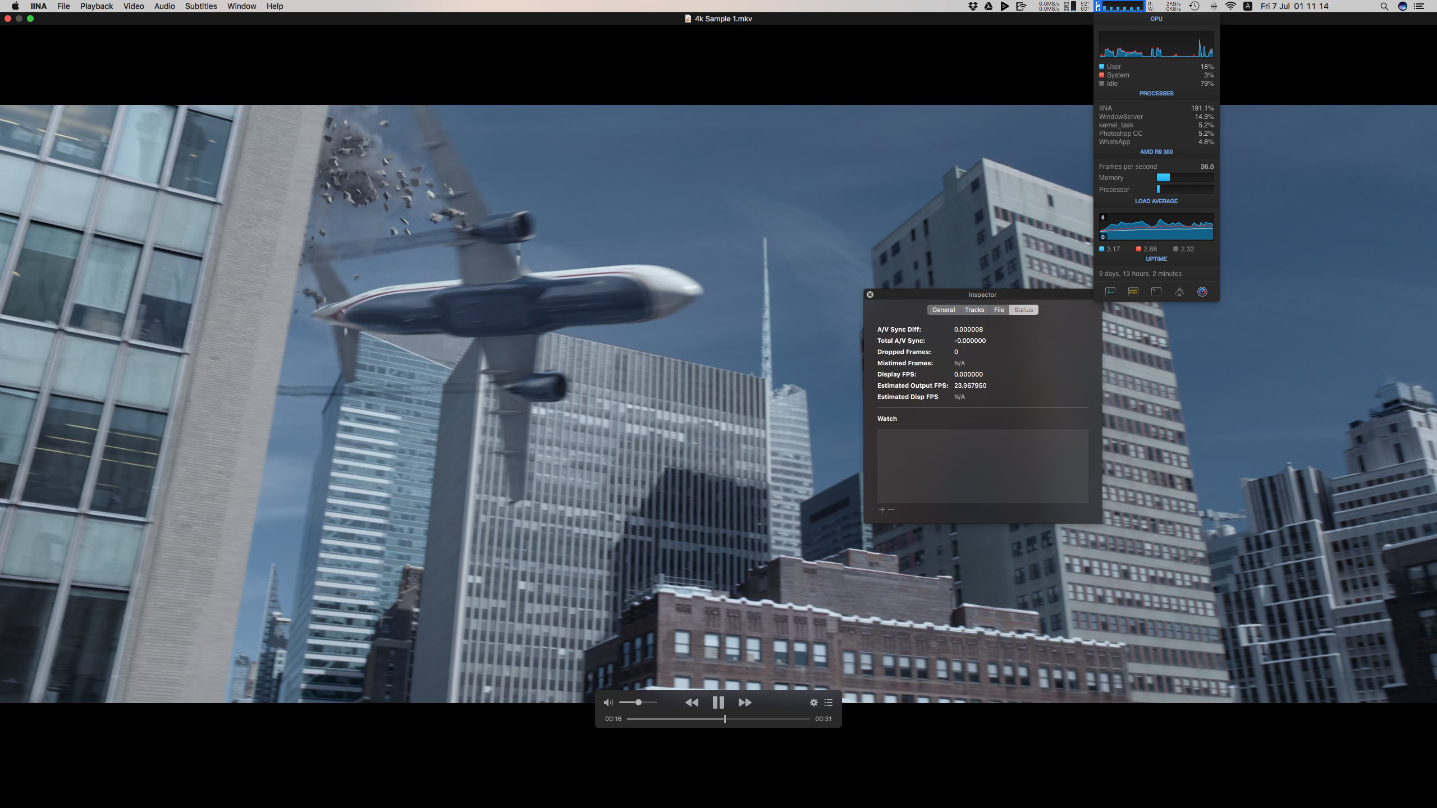Open Console from iStat panel icons
This screenshot has height=808, width=1437.
1133,292
